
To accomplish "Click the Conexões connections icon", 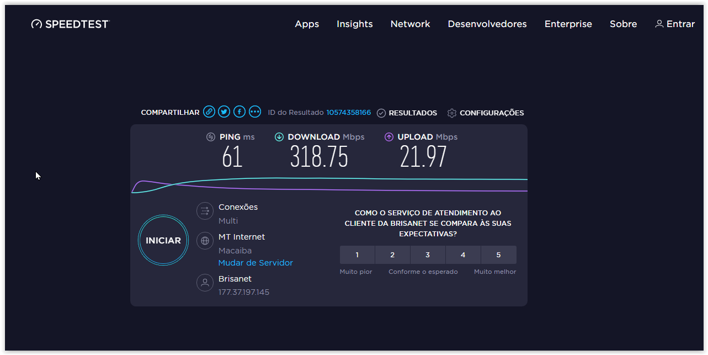I will tap(205, 211).
